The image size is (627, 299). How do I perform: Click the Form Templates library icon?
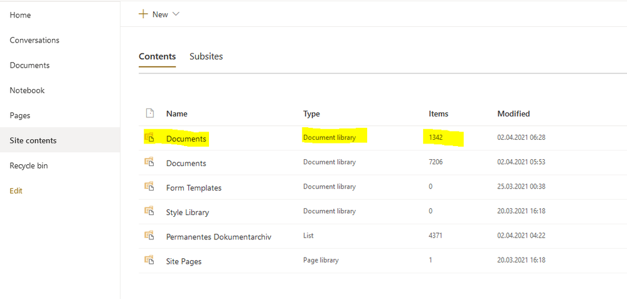149,186
